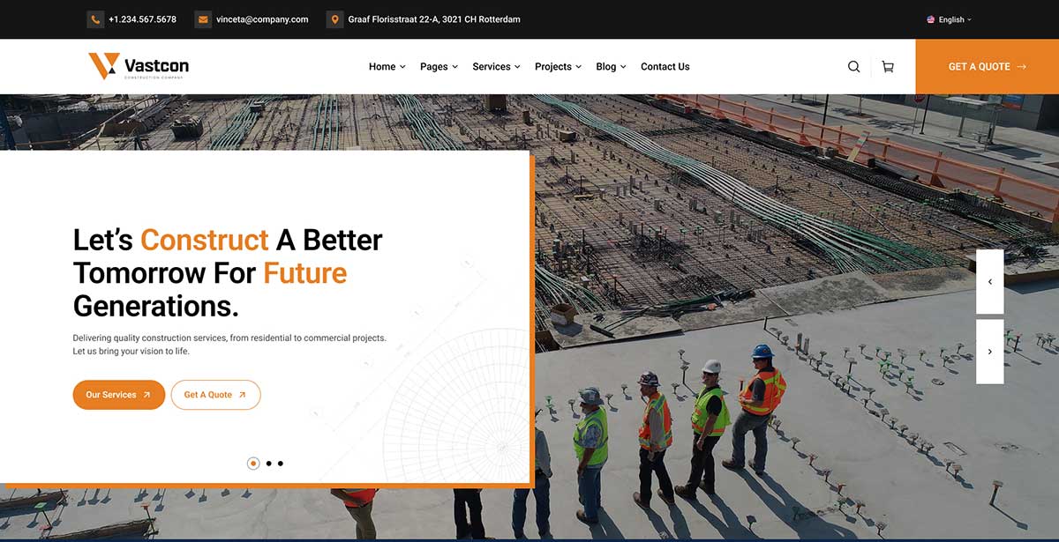
Task: Click the flag icon beside English
Action: (x=931, y=19)
